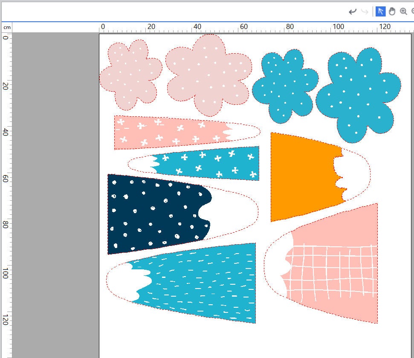
Task: Select the blue mountain with white dashes
Action: click(x=200, y=283)
